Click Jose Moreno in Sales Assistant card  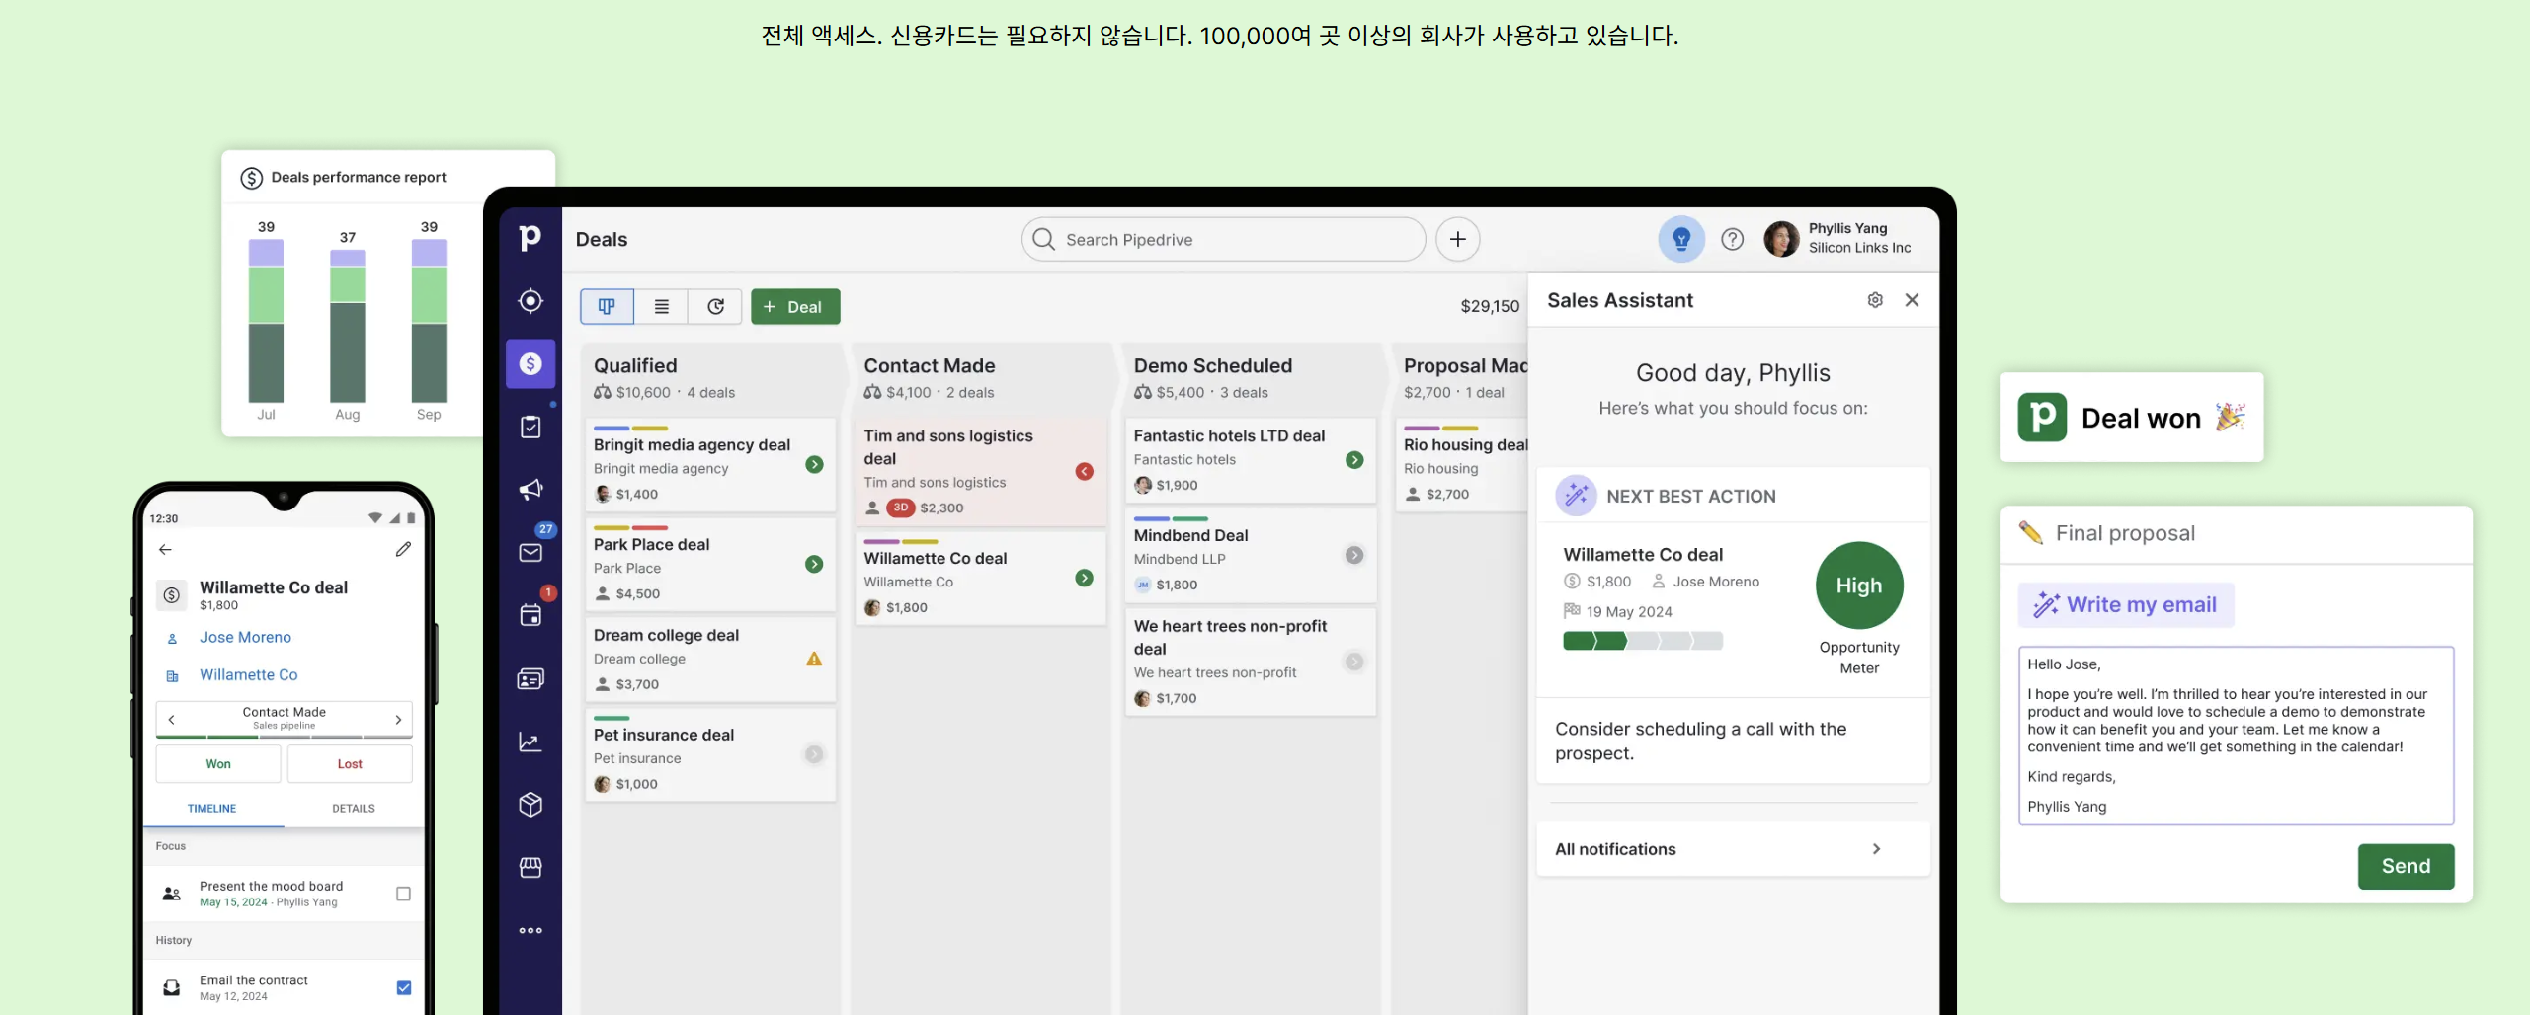(1706, 582)
